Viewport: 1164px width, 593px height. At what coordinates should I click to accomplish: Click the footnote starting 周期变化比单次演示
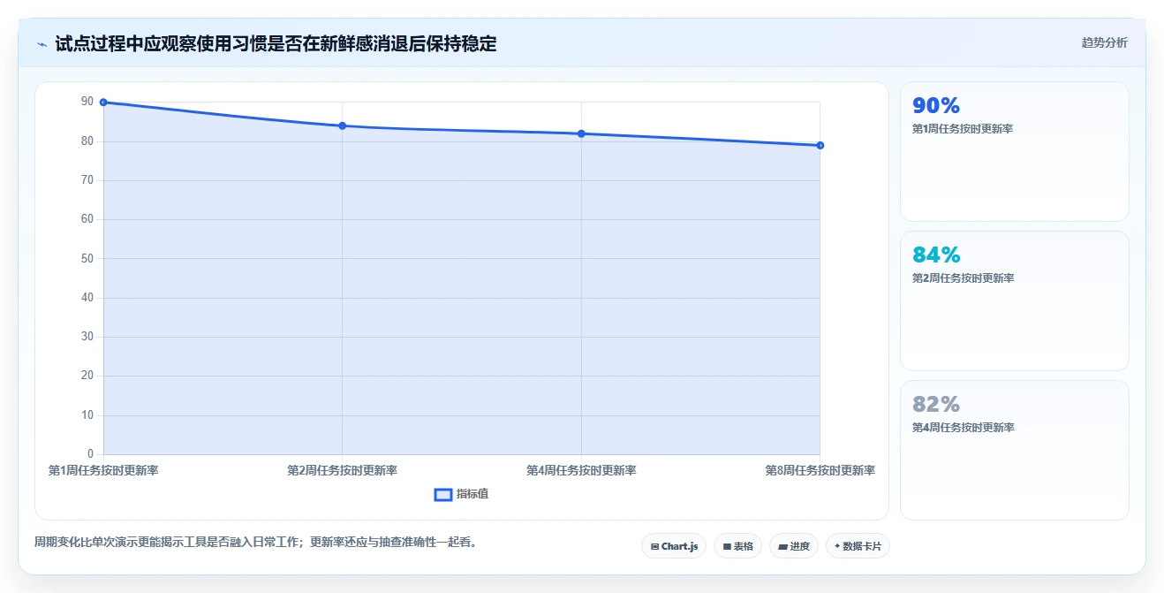click(x=256, y=542)
